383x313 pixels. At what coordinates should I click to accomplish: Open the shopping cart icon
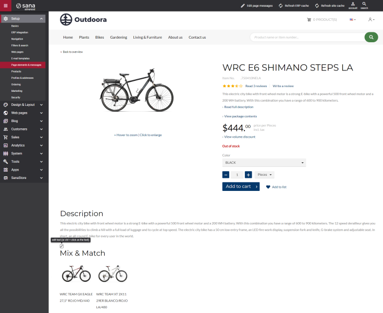[x=309, y=20]
